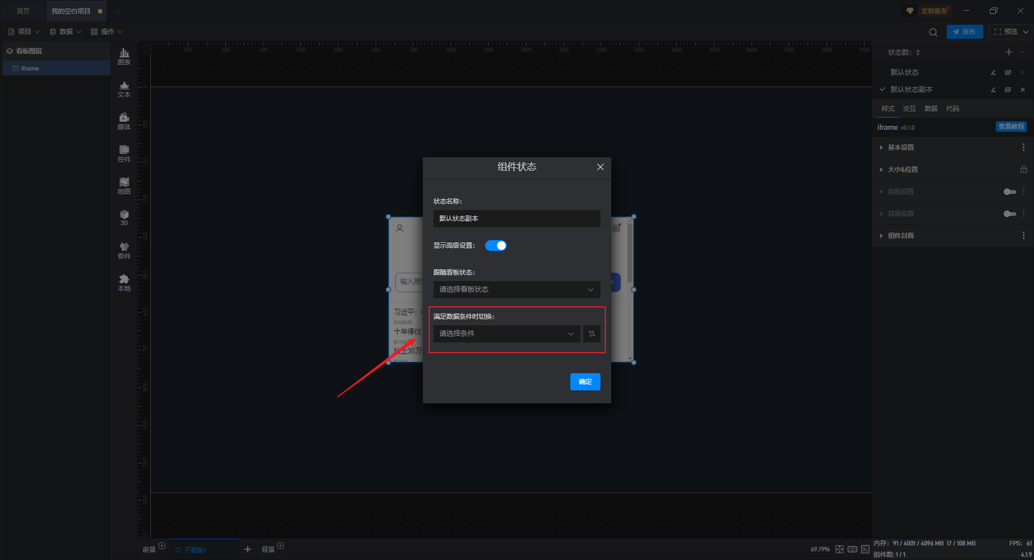Click the add icon next to 前景

pos(162,546)
